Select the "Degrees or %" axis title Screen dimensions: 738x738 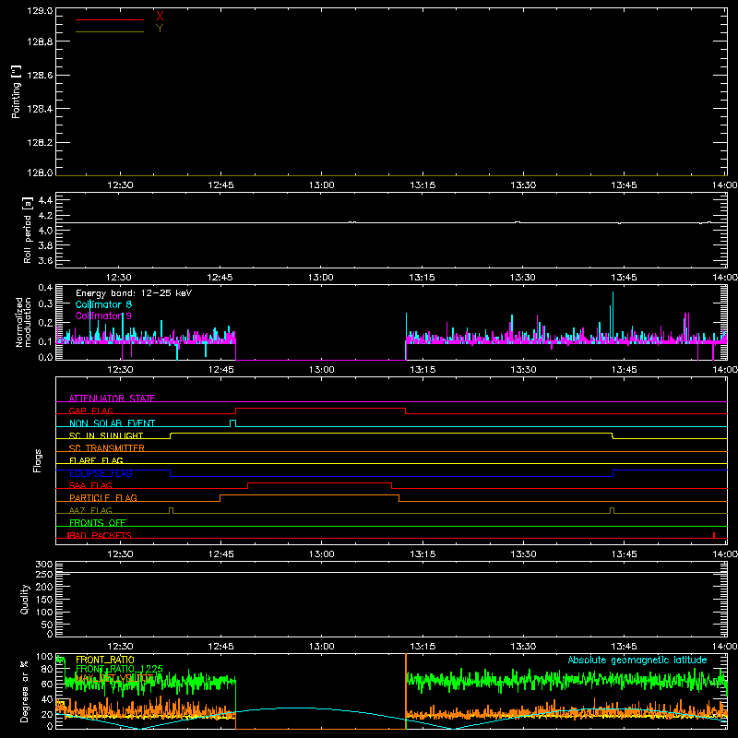point(25,691)
